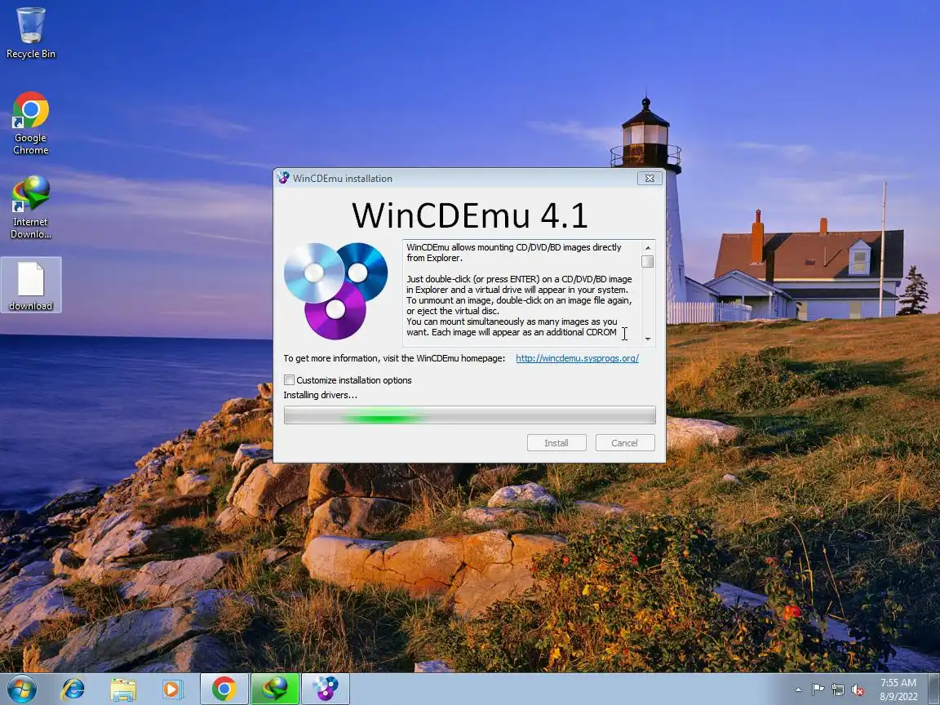940x705 pixels.
Task: Switch to Internet Download Manager taskbar button
Action: coord(275,689)
